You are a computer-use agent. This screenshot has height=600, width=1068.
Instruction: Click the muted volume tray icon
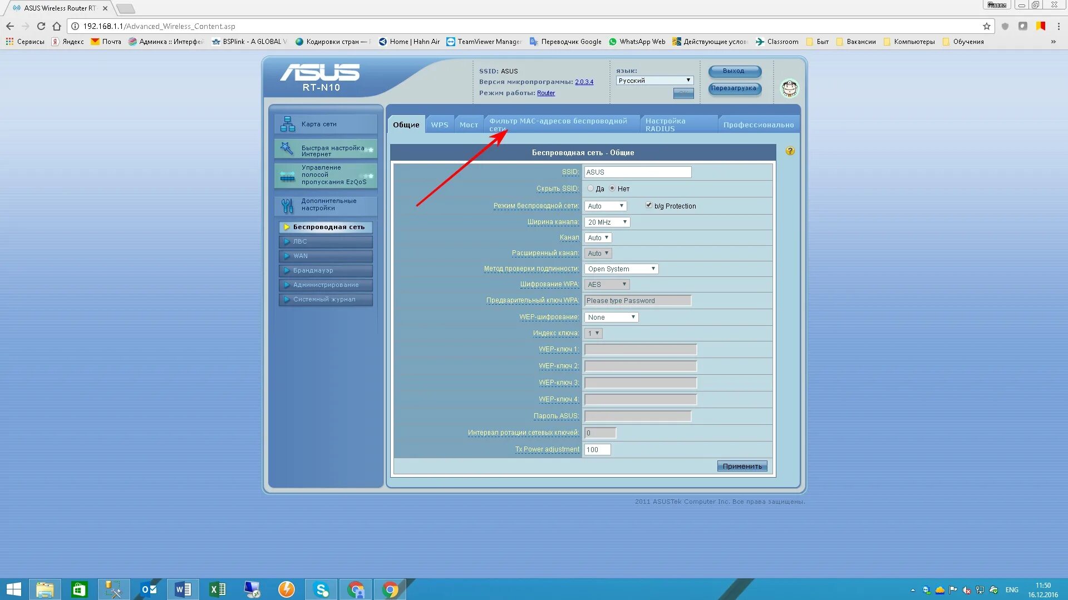click(967, 590)
